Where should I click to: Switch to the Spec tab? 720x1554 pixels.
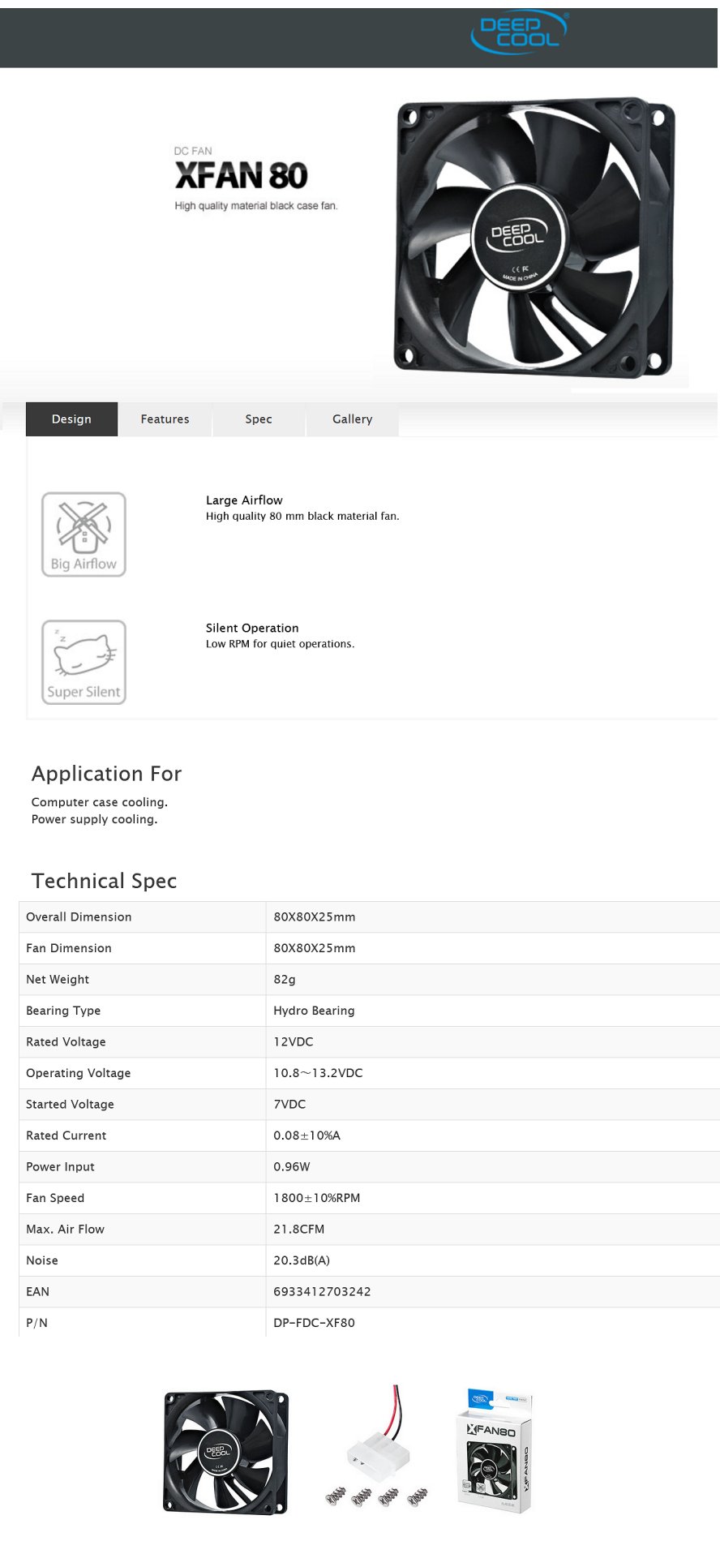coord(259,419)
